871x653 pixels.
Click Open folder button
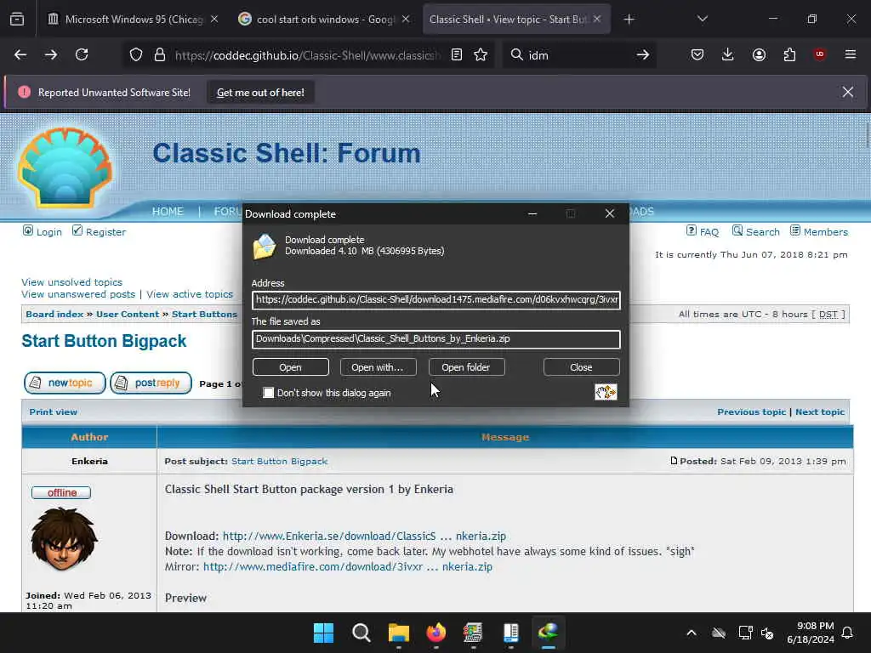pyautogui.click(x=466, y=367)
